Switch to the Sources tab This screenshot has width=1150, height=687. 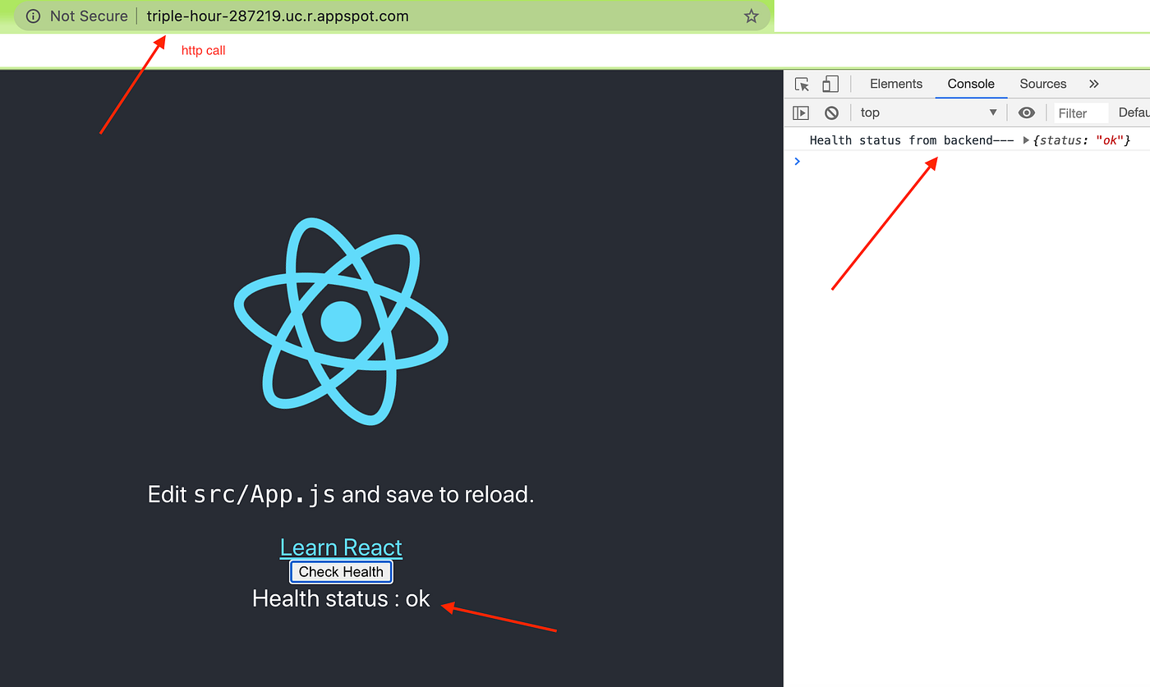(x=1042, y=84)
